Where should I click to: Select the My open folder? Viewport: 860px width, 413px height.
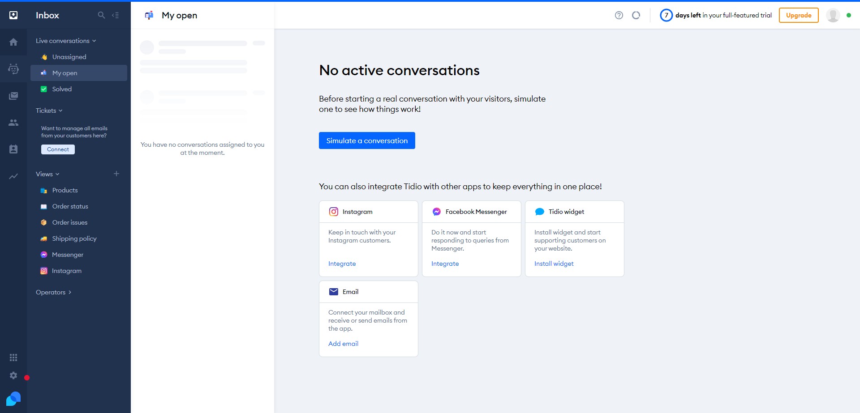79,73
